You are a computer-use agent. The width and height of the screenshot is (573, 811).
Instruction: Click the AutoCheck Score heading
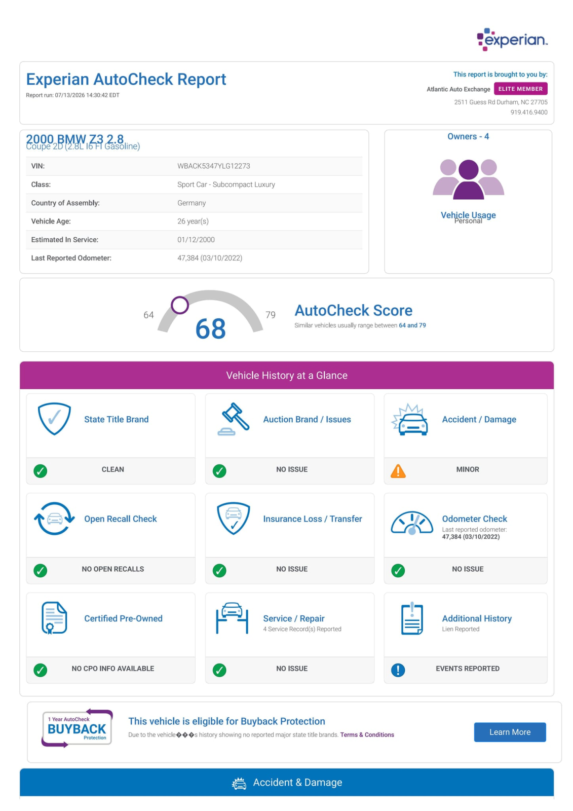click(x=354, y=310)
